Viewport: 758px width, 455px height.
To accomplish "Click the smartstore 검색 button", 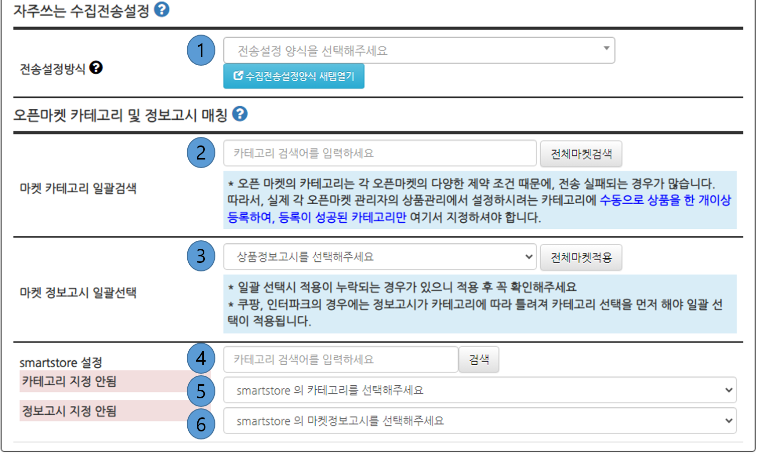I will coord(478,359).
